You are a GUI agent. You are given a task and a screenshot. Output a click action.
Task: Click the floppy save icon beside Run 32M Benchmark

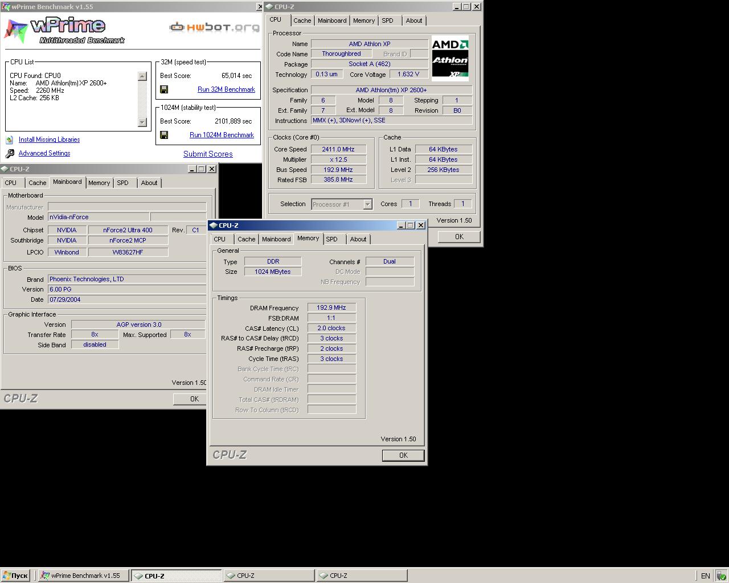[x=164, y=89]
